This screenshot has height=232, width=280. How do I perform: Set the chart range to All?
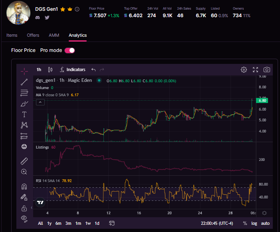pos(40,224)
